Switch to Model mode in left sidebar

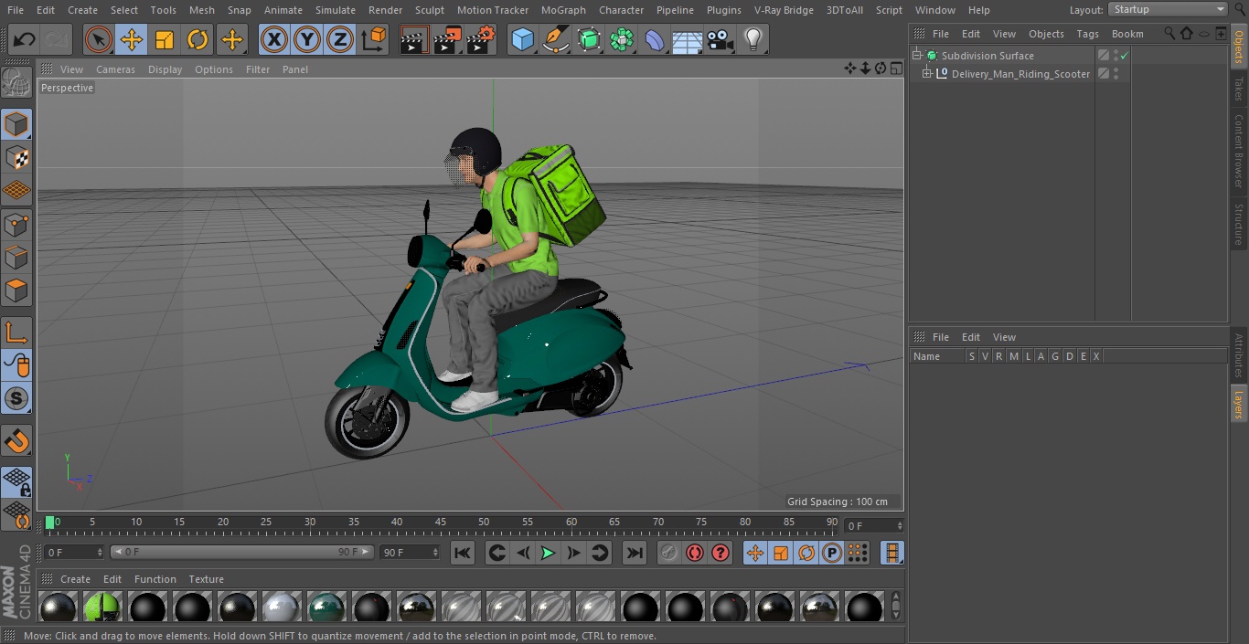(x=16, y=124)
